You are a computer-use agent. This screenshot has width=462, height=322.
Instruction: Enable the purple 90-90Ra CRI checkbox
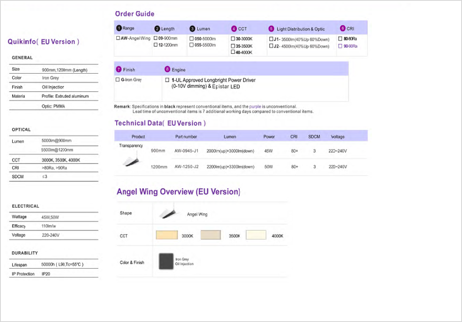tap(340, 46)
